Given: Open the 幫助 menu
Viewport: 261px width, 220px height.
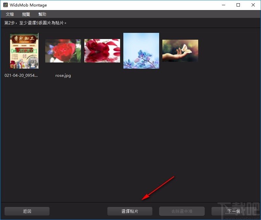Looking at the screenshot, I should [42, 14].
